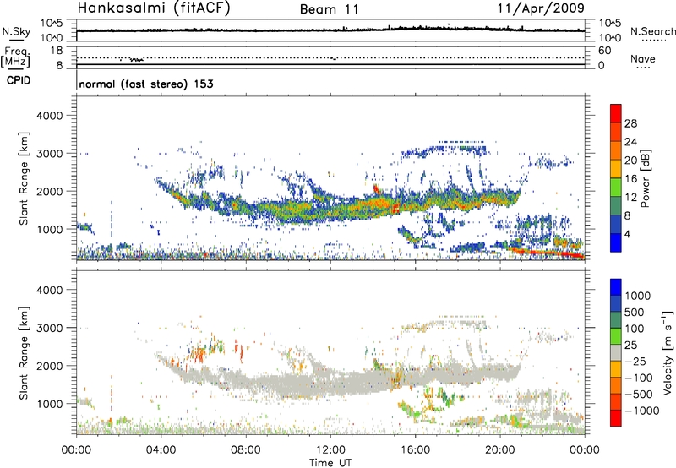676x468 pixels.
Task: Click the '16:00' time tick label
Action: [x=415, y=450]
